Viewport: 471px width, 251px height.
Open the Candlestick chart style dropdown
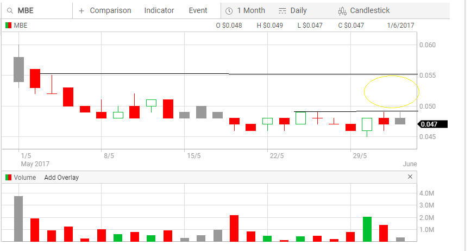[370, 10]
